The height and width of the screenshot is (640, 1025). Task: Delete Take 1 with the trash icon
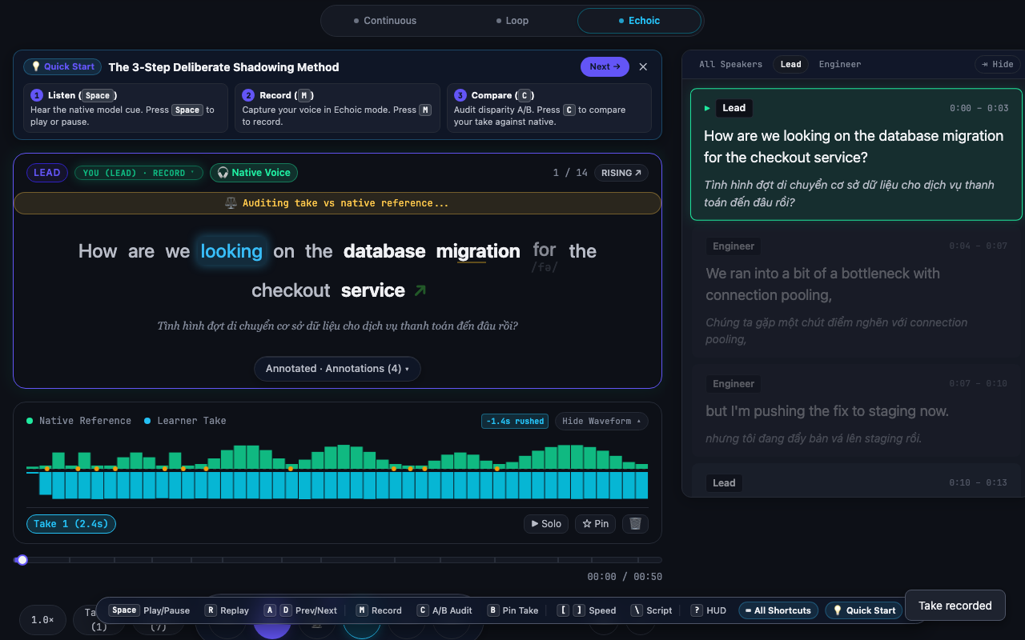coord(635,524)
